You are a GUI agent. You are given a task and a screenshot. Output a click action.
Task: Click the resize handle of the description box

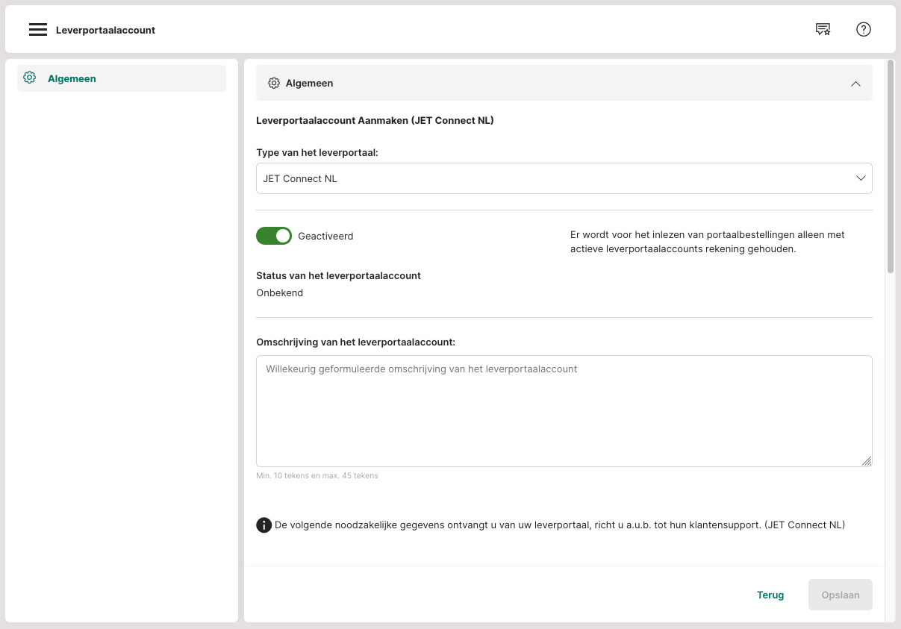coord(866,461)
